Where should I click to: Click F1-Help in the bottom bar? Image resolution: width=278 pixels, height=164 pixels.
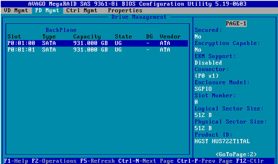(16, 161)
